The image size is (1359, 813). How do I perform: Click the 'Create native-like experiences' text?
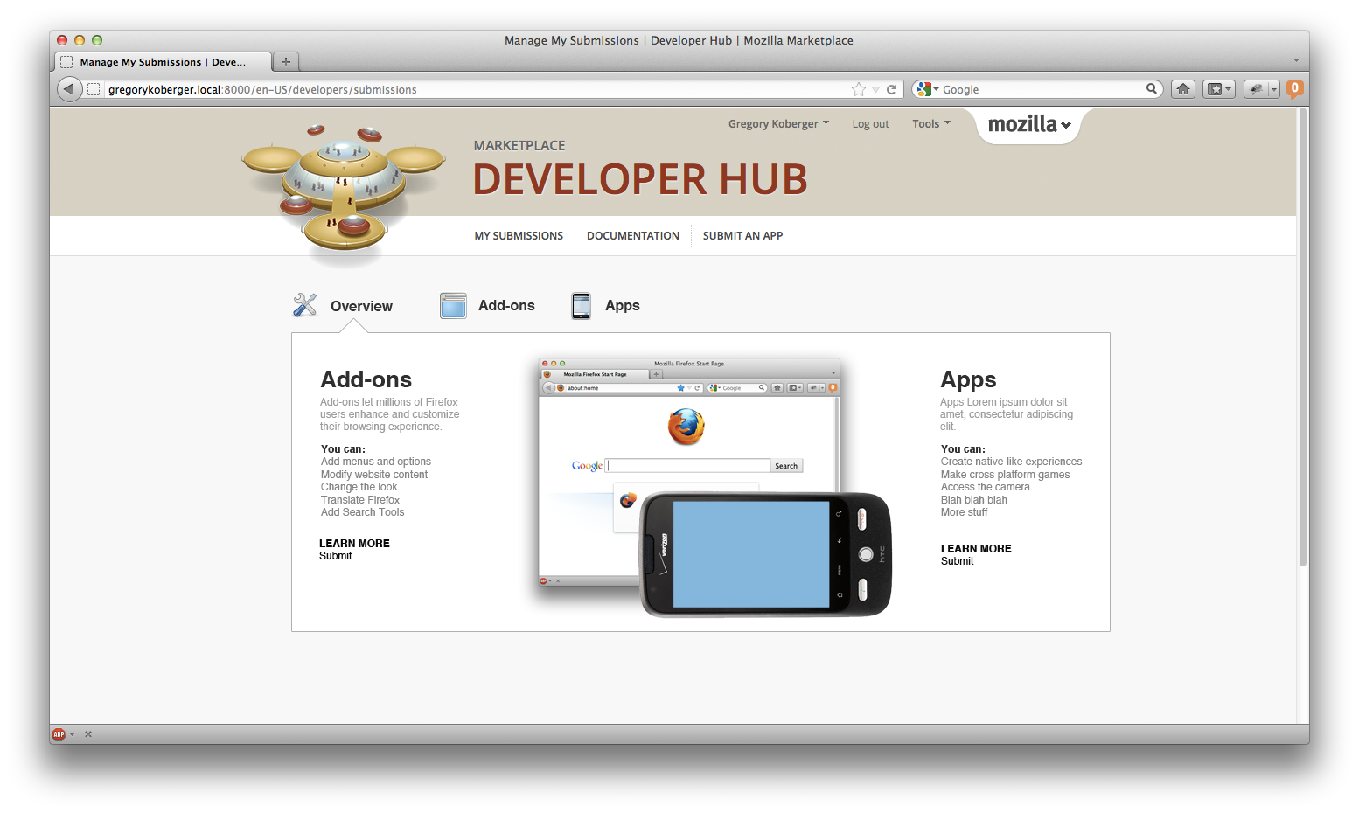pyautogui.click(x=1011, y=462)
